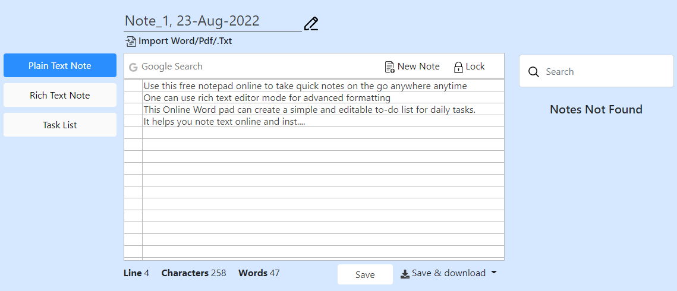The width and height of the screenshot is (677, 291).
Task: Switch to Rich Text Note tab
Action: click(x=60, y=96)
